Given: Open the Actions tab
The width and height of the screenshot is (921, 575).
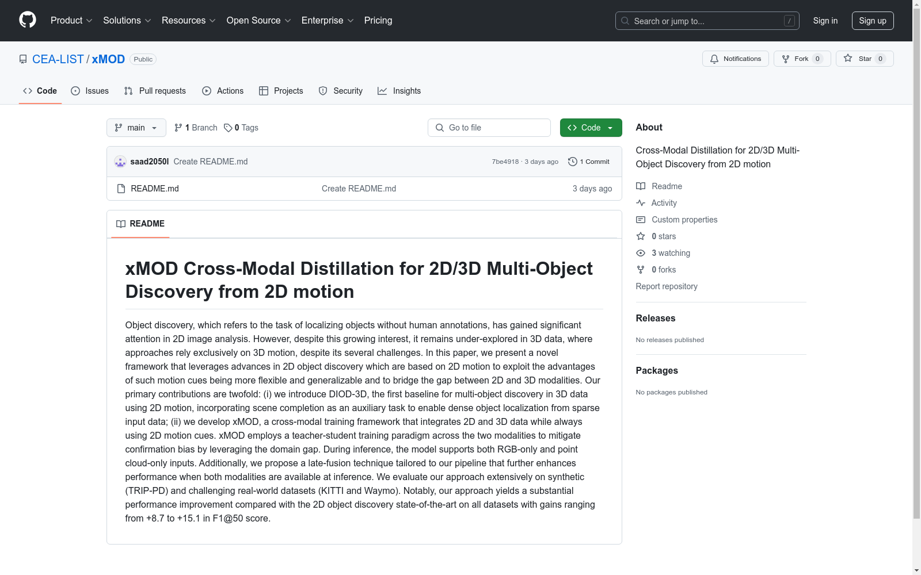Looking at the screenshot, I should coord(223,91).
